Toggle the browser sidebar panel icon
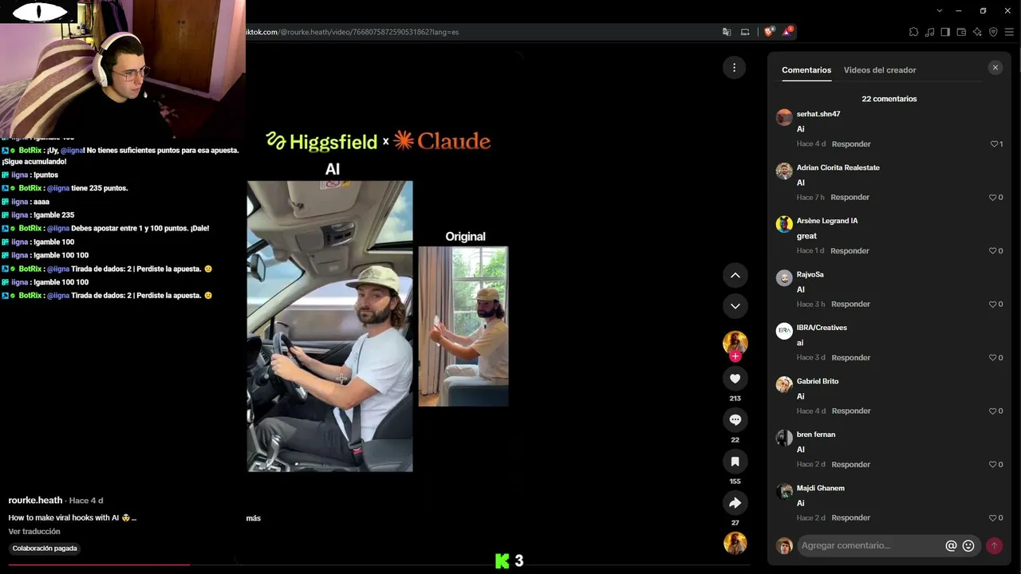1021x574 pixels. pyautogui.click(x=945, y=32)
